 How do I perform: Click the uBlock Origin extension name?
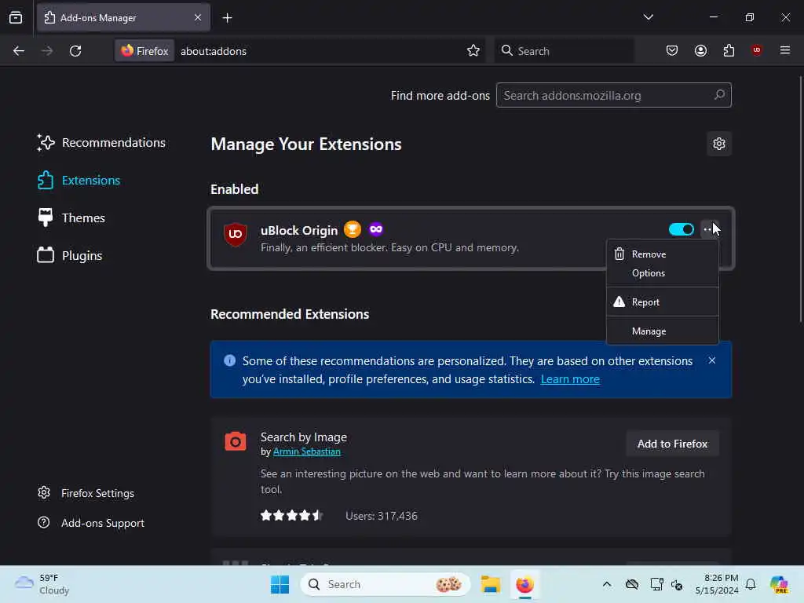tap(299, 231)
